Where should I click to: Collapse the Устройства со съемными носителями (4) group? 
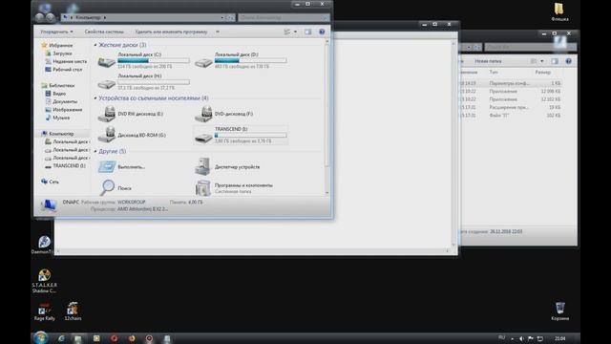(95, 98)
